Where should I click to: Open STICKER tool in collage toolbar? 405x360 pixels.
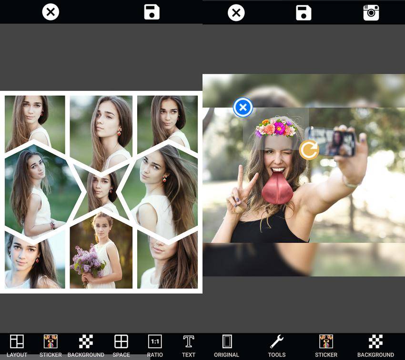coord(51,346)
